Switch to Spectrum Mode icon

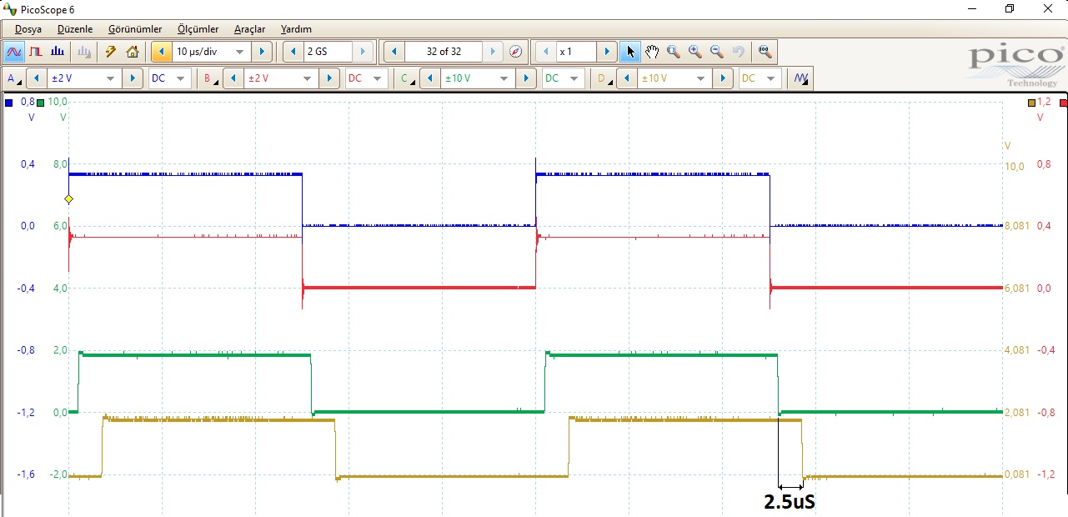(x=58, y=52)
